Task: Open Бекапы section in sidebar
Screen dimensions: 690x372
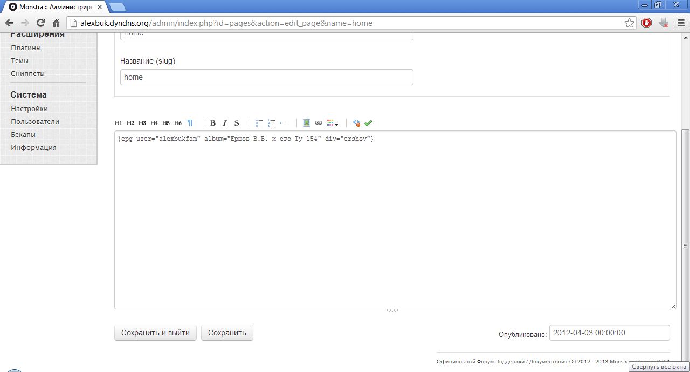Action: point(23,135)
